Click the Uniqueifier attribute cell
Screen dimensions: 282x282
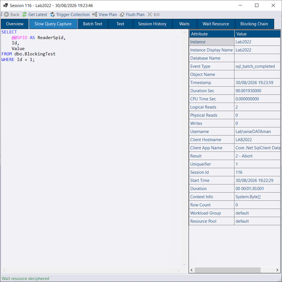click(x=212, y=164)
